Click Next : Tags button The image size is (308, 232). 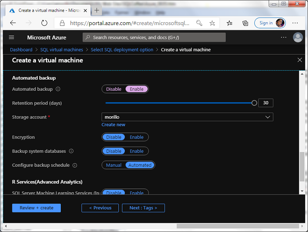(143, 208)
